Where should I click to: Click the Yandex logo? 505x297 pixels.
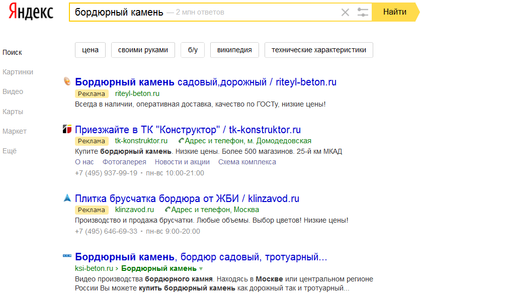(31, 12)
